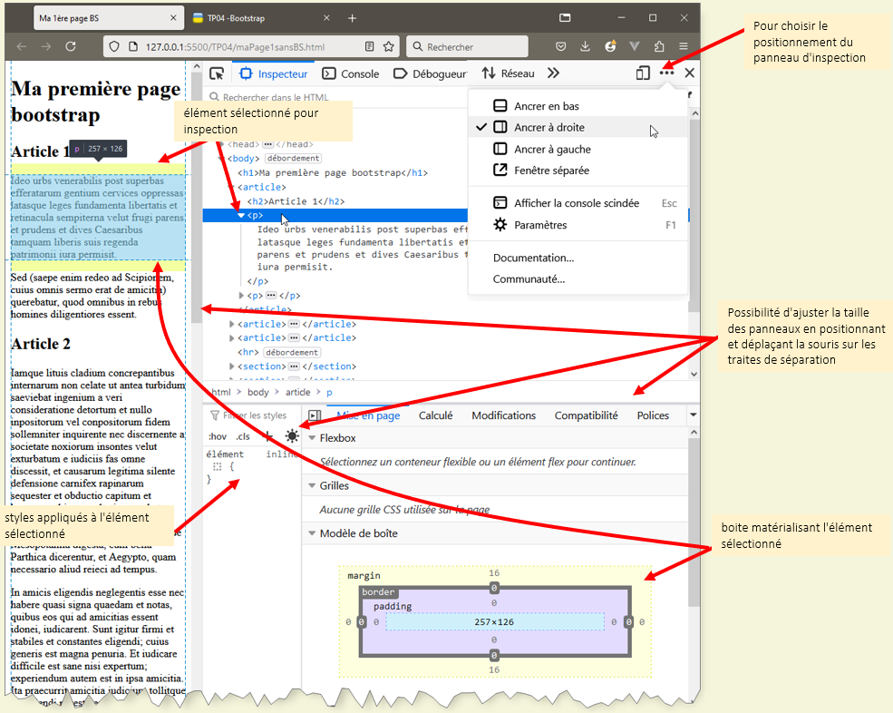Select Ancrer à droite dock option
The image size is (893, 713).
[x=548, y=128]
